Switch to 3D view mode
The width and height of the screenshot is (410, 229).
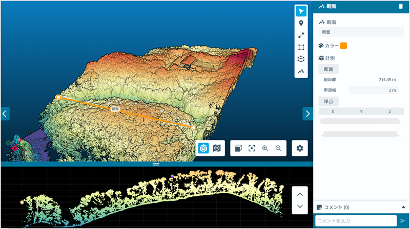coord(203,148)
